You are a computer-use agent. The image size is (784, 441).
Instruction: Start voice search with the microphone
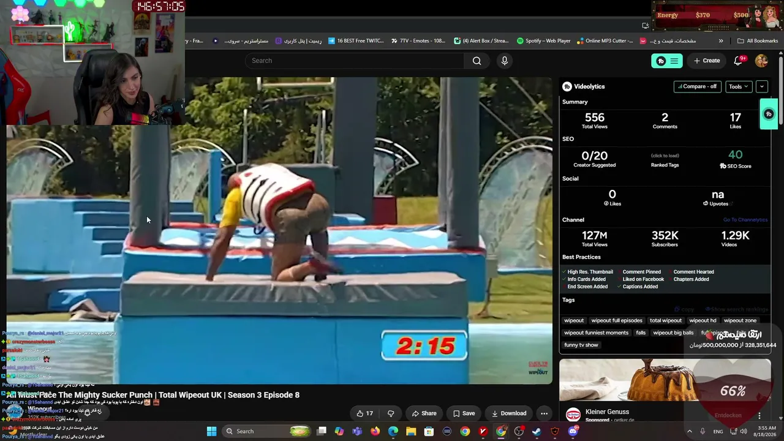tap(504, 61)
